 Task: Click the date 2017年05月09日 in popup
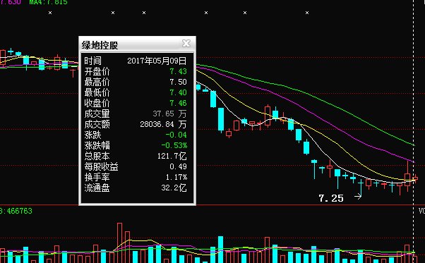(157, 61)
